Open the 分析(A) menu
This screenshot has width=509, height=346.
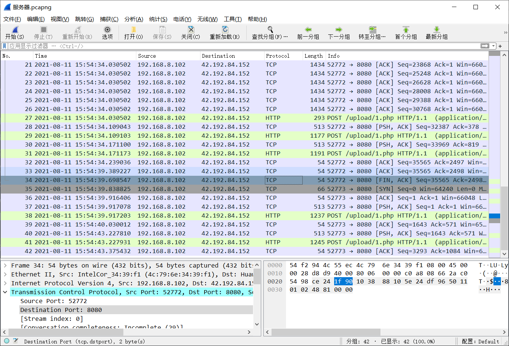[134, 19]
